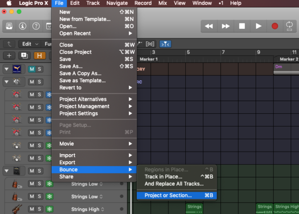Stop playback with the Stop button
This screenshot has width=299, height=214.
click(x=242, y=26)
